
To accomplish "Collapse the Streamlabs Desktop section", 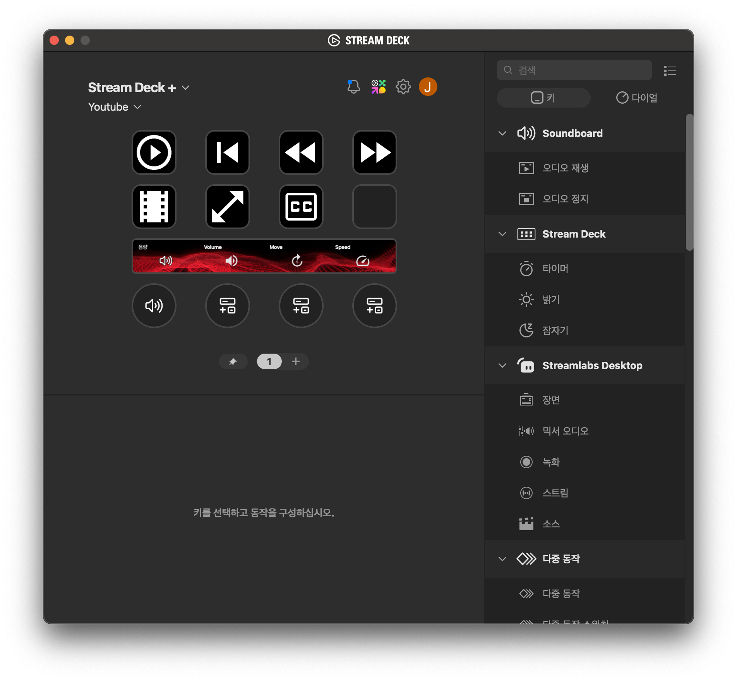I will coord(502,366).
